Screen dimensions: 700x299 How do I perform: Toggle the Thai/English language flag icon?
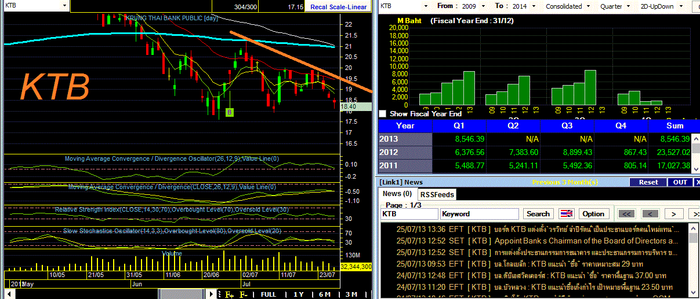pyautogui.click(x=566, y=213)
